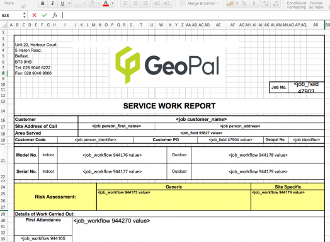This screenshot has width=330, height=242.
Task: Click the 'Geopal No.' cell
Action: pos(275,140)
